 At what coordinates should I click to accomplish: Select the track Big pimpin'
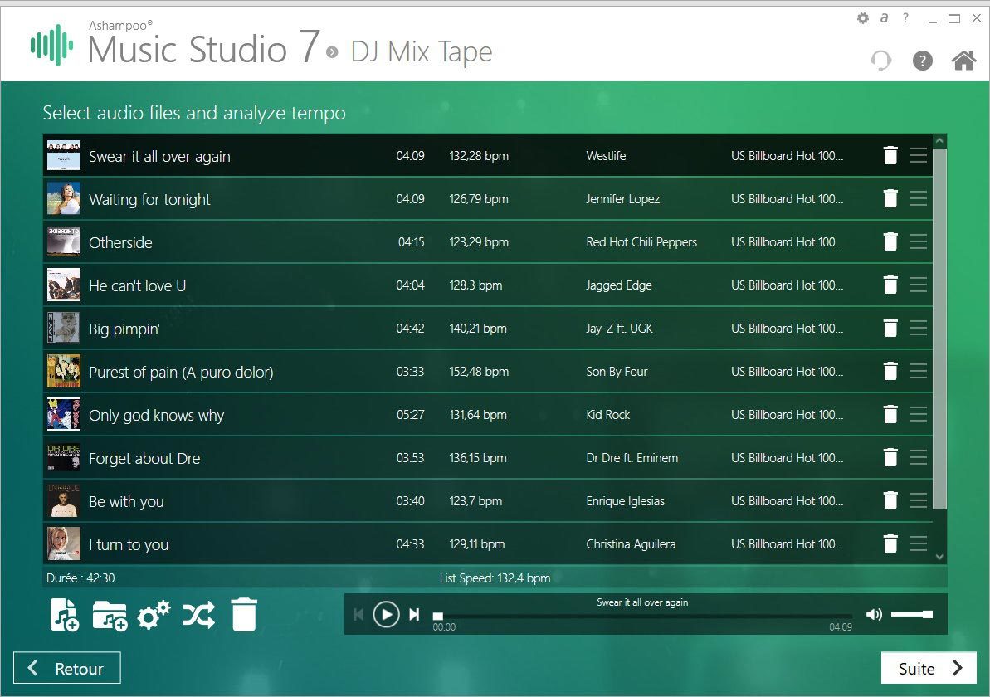124,329
